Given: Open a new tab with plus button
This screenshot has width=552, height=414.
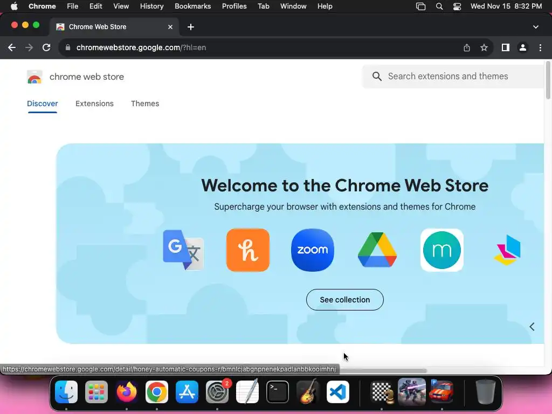Looking at the screenshot, I should pos(191,27).
